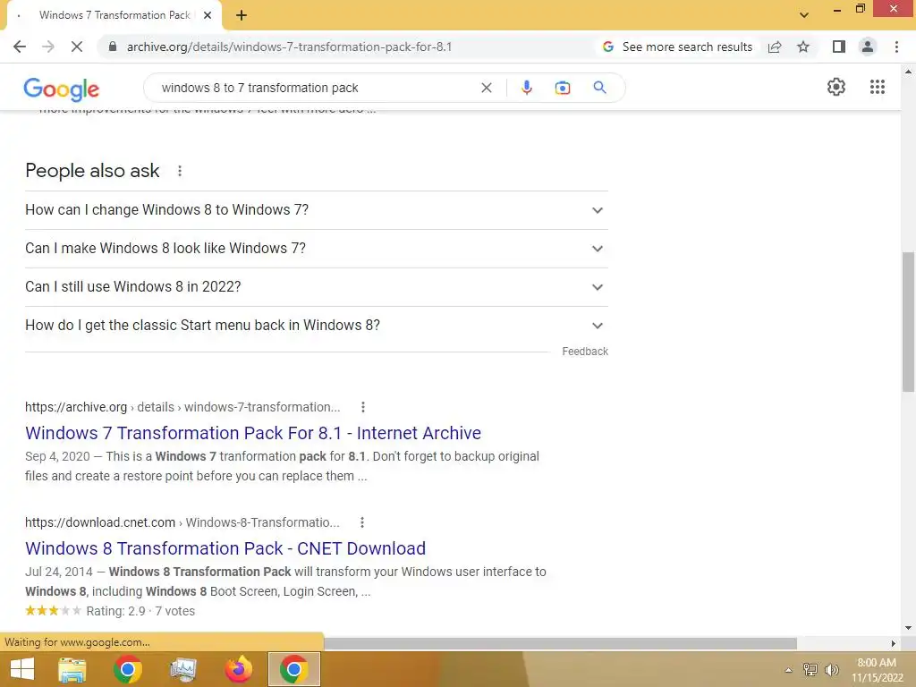Open Google apps grid

(877, 87)
